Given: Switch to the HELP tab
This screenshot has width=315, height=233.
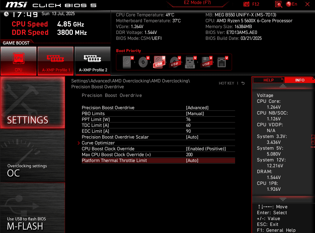Looking at the screenshot, I should pos(268,80).
